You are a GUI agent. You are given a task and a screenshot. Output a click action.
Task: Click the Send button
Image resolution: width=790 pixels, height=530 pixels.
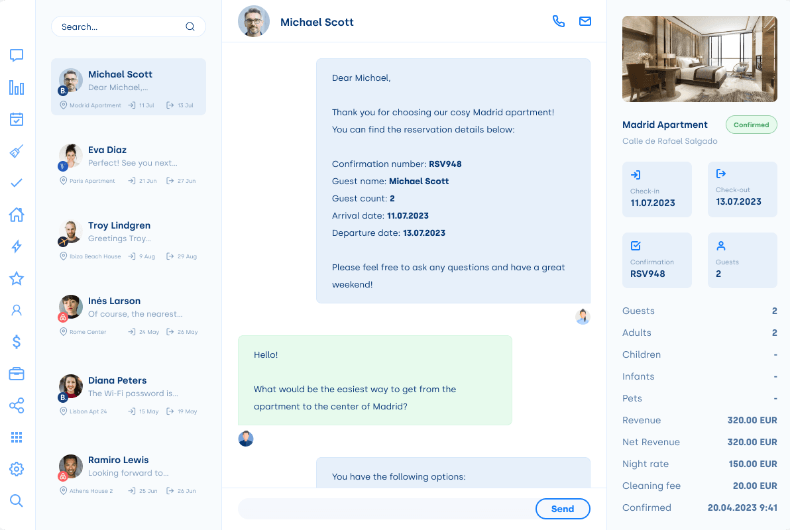[x=562, y=509]
